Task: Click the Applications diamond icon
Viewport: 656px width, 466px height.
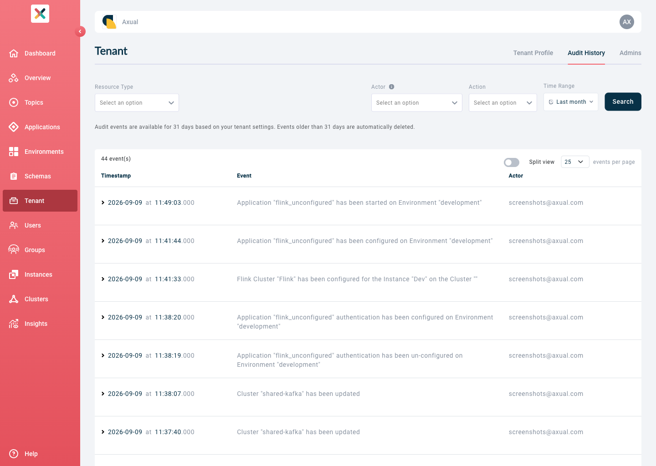Action: pyautogui.click(x=14, y=127)
